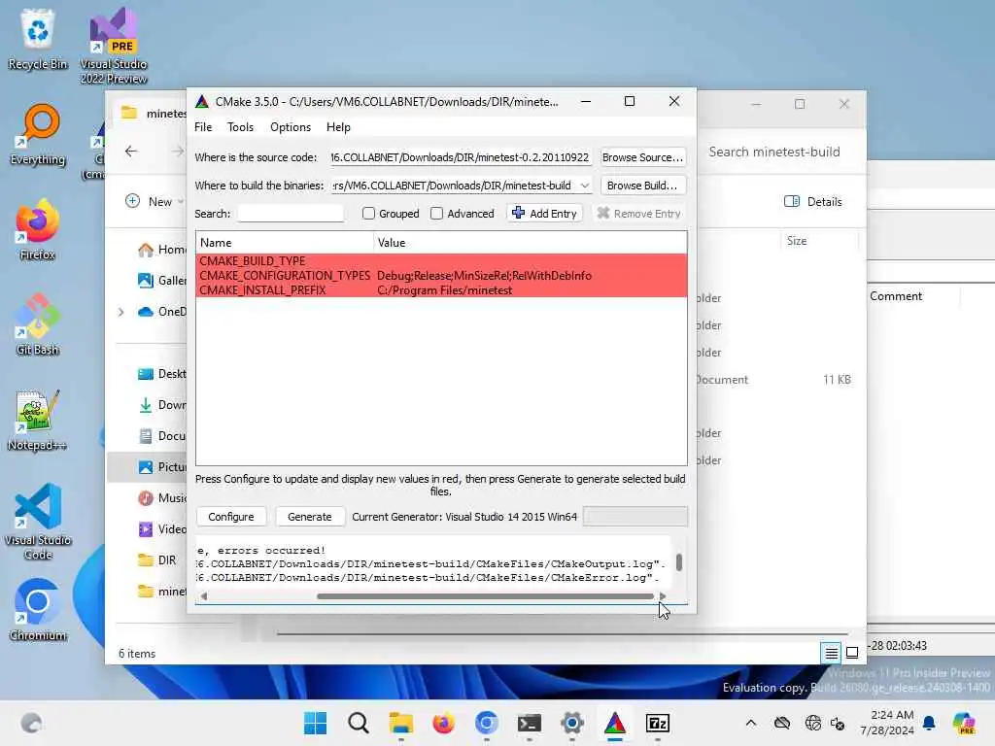Open the New dropdown in Explorer
995x746 pixels.
[154, 201]
